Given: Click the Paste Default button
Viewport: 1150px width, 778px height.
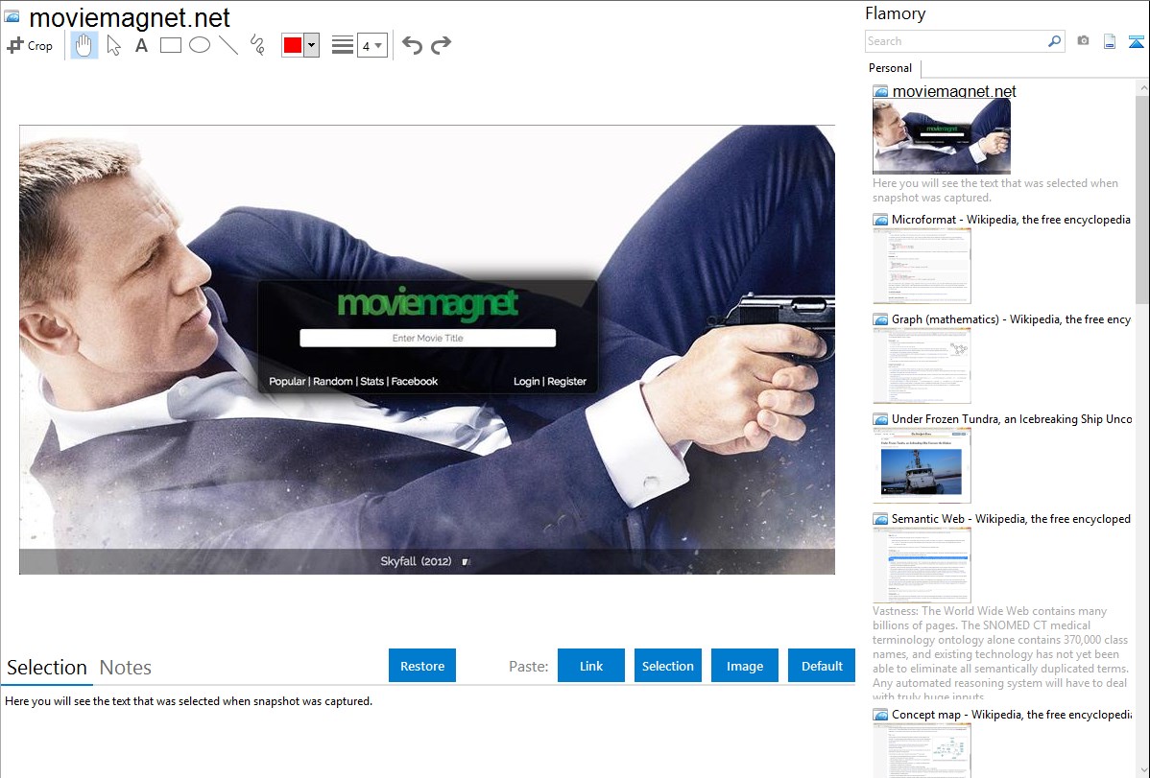Looking at the screenshot, I should click(822, 665).
